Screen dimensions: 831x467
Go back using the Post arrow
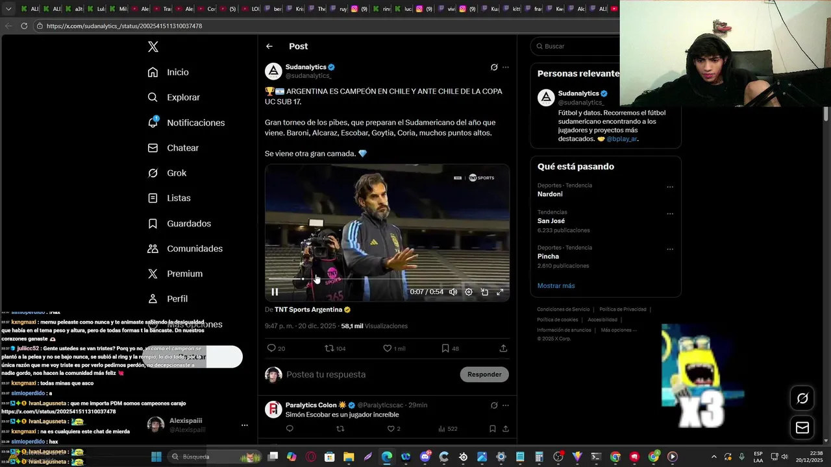point(269,46)
